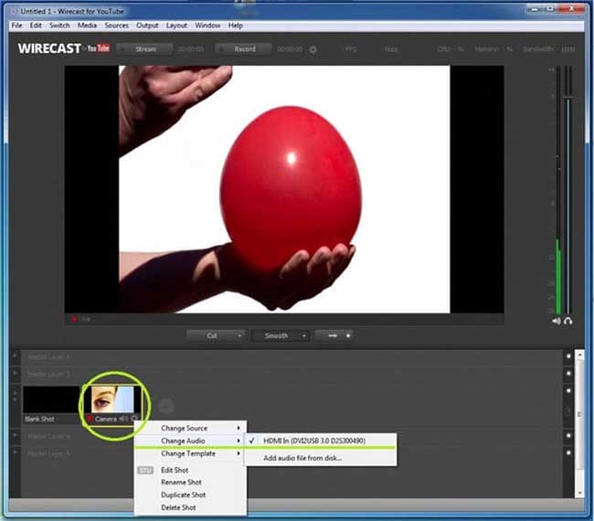Click the Go arrow transition button
Viewport: 594px width, 521px height.
pos(334,335)
